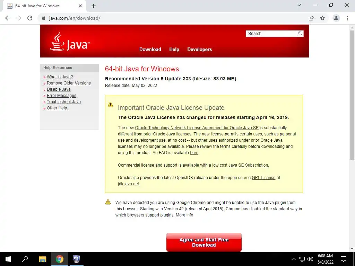Viewport: 355px width, 266px height.
Task: Open the What is Java? link
Action: pos(60,77)
